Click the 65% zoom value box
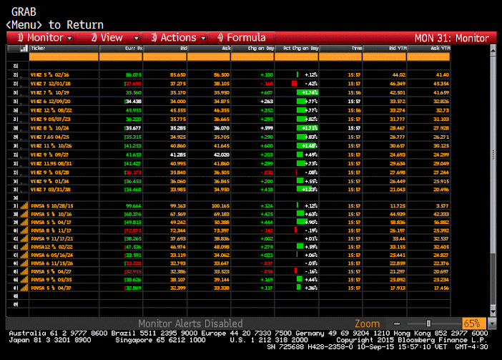The image size is (502, 360). coord(474,323)
